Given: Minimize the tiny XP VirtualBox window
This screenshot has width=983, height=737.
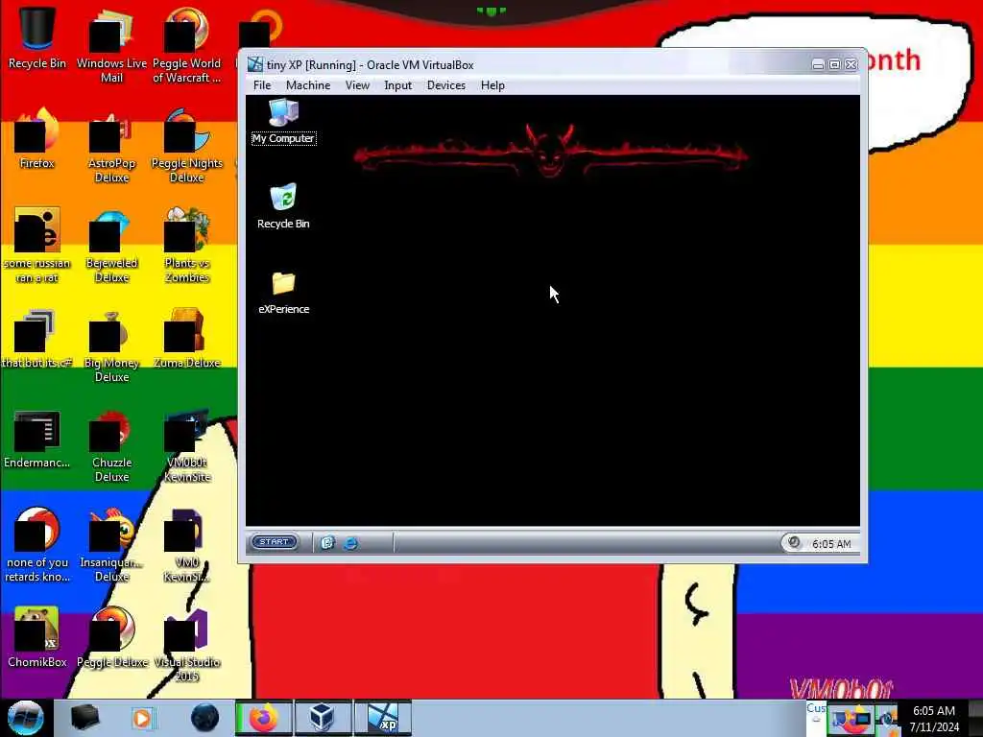Looking at the screenshot, I should pos(818,64).
